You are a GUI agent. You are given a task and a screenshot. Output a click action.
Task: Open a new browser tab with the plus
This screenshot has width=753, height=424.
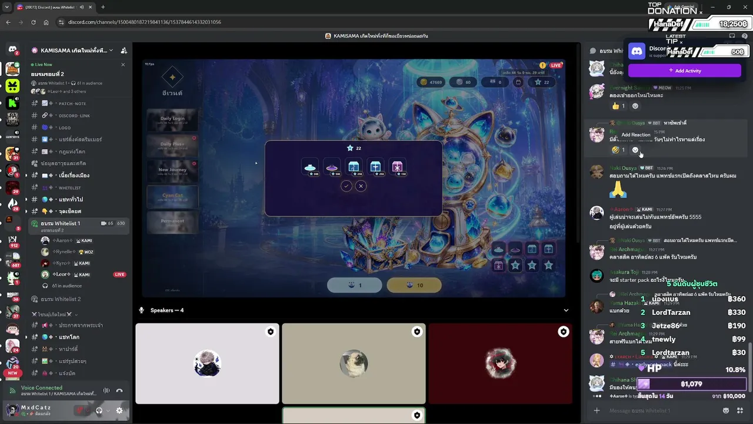(103, 7)
